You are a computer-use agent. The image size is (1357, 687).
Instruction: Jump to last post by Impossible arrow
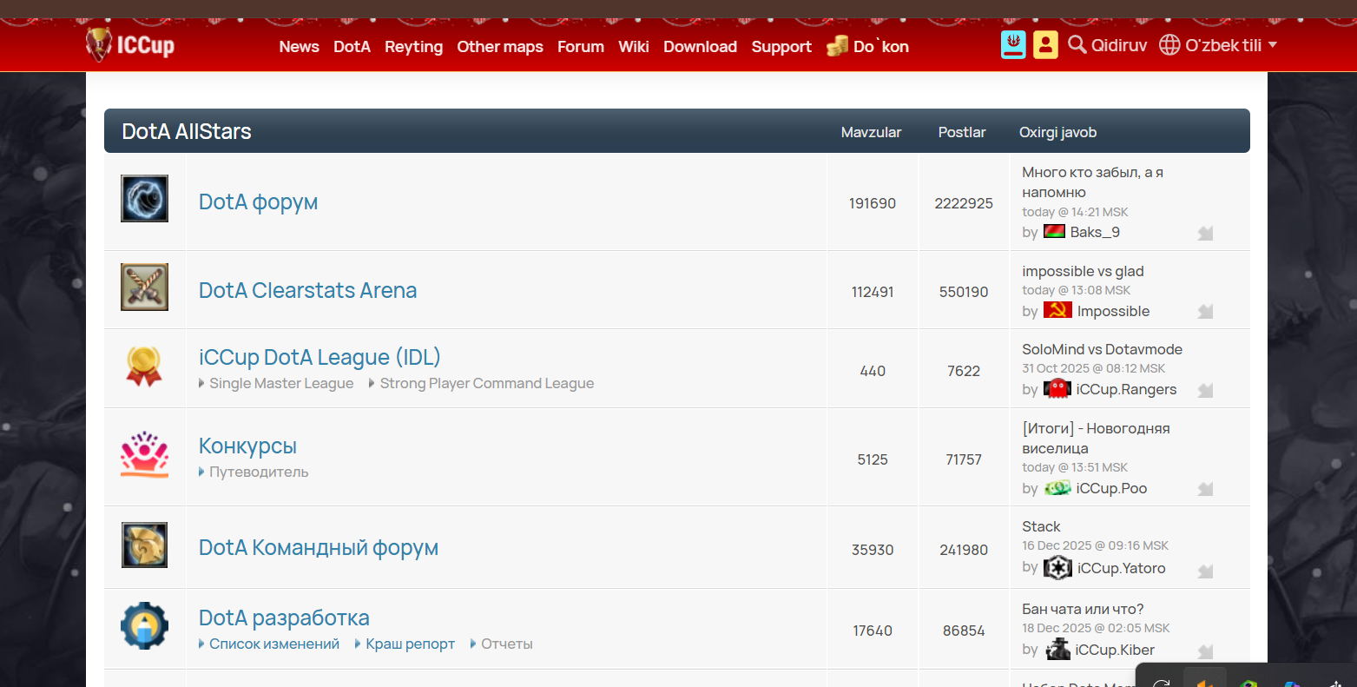[1205, 311]
